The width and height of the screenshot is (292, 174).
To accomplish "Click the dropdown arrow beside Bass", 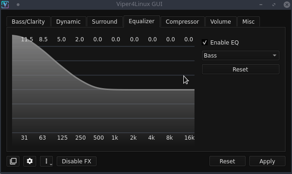I will click(274, 56).
